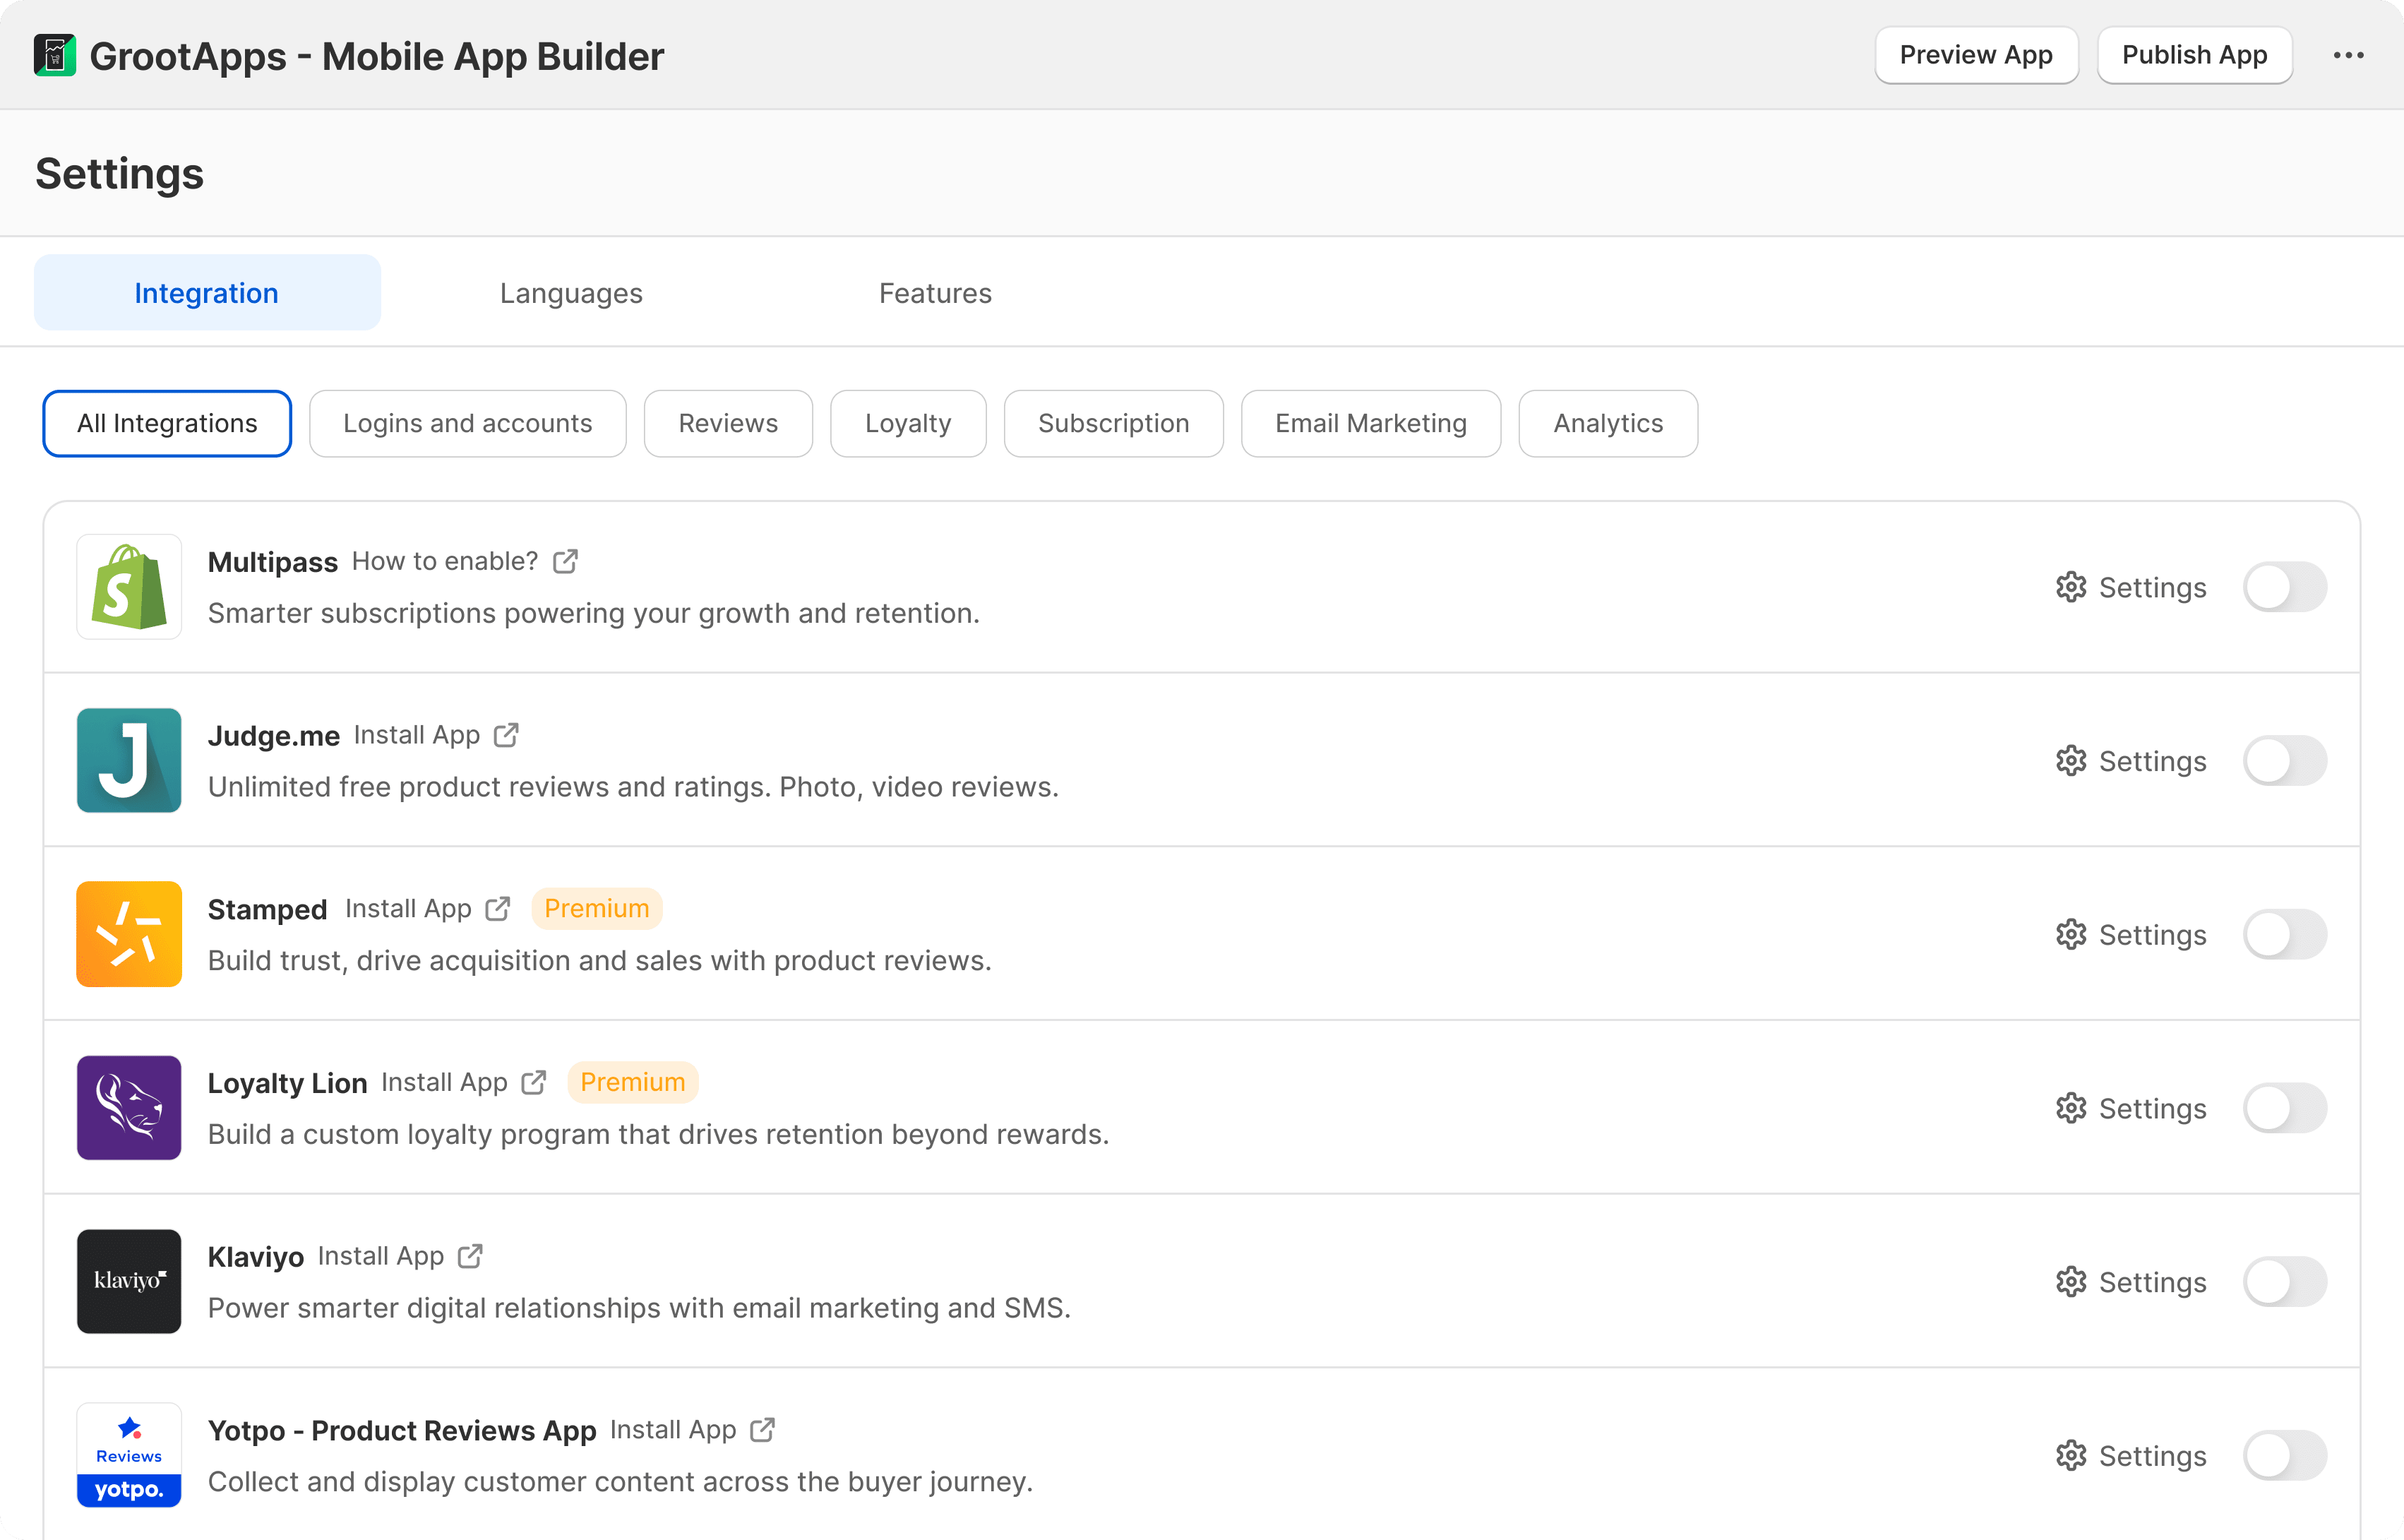Click external link icon beside Loyalty Lion Install App
Image resolution: width=2404 pixels, height=1540 pixels.
tap(534, 1082)
